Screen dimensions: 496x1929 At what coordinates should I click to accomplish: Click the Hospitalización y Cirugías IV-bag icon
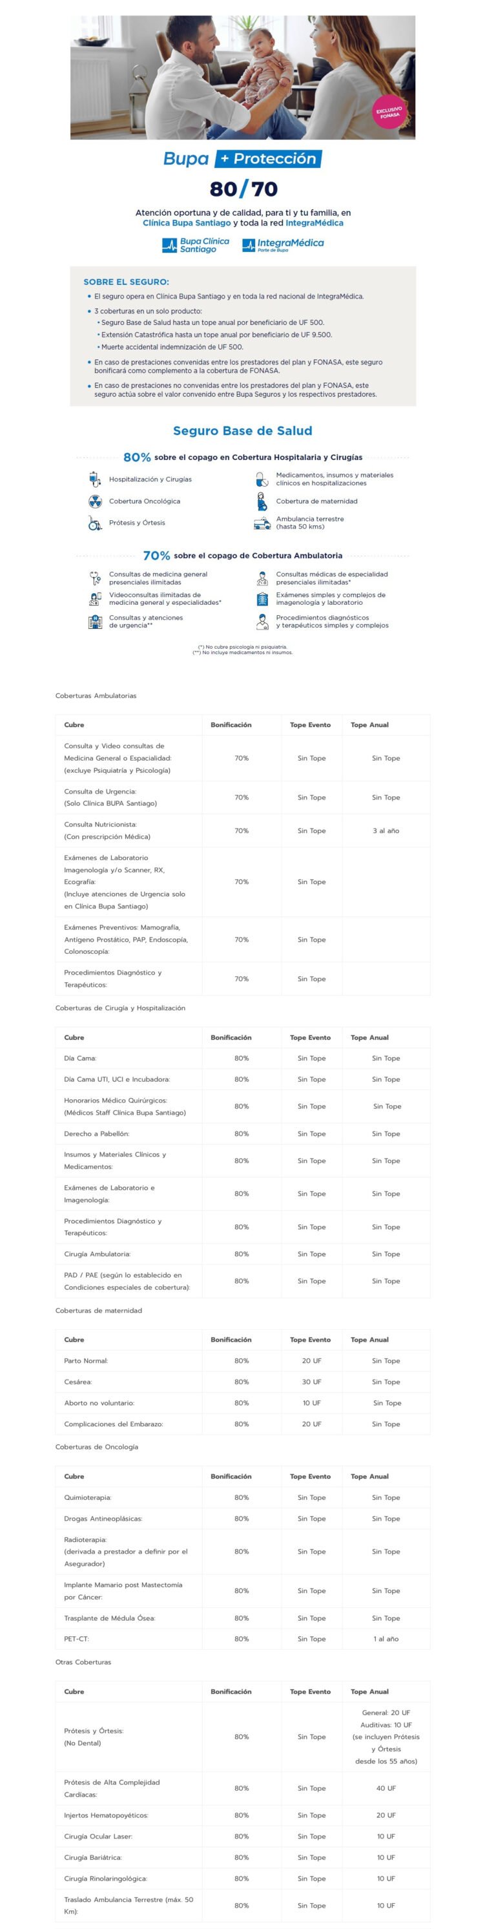(94, 478)
